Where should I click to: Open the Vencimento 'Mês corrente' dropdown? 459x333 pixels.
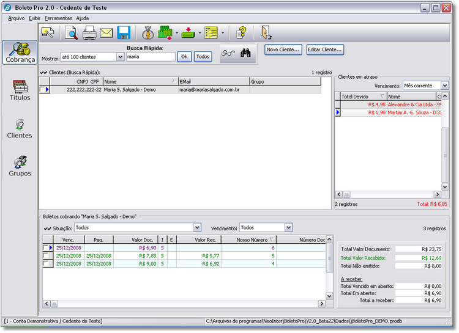tap(445, 86)
